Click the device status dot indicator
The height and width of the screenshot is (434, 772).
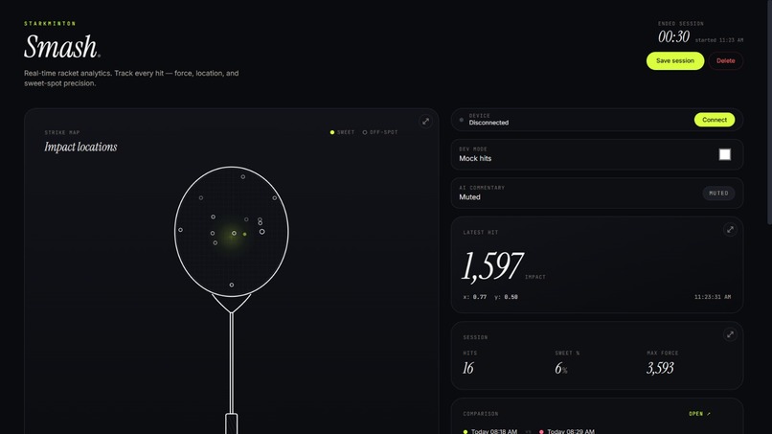tap(462, 120)
